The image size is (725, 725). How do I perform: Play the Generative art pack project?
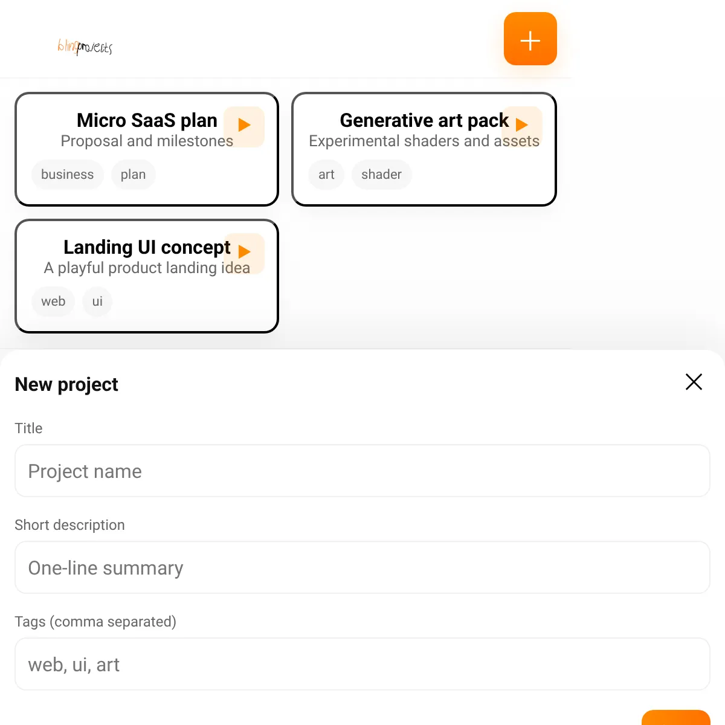522,127
